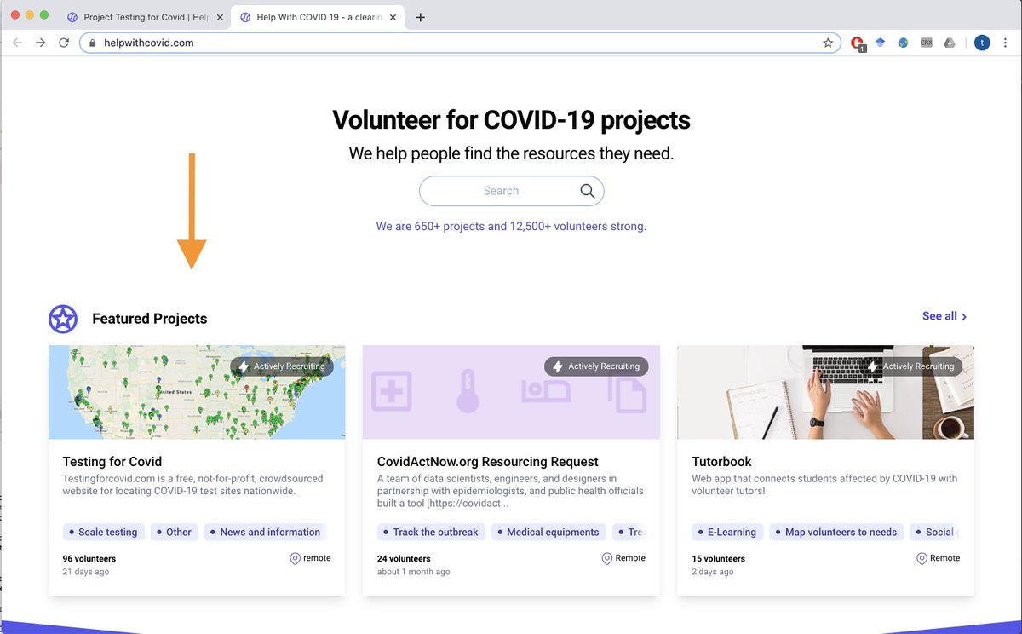
Task: Select the Scale testing tag
Action: pos(104,532)
